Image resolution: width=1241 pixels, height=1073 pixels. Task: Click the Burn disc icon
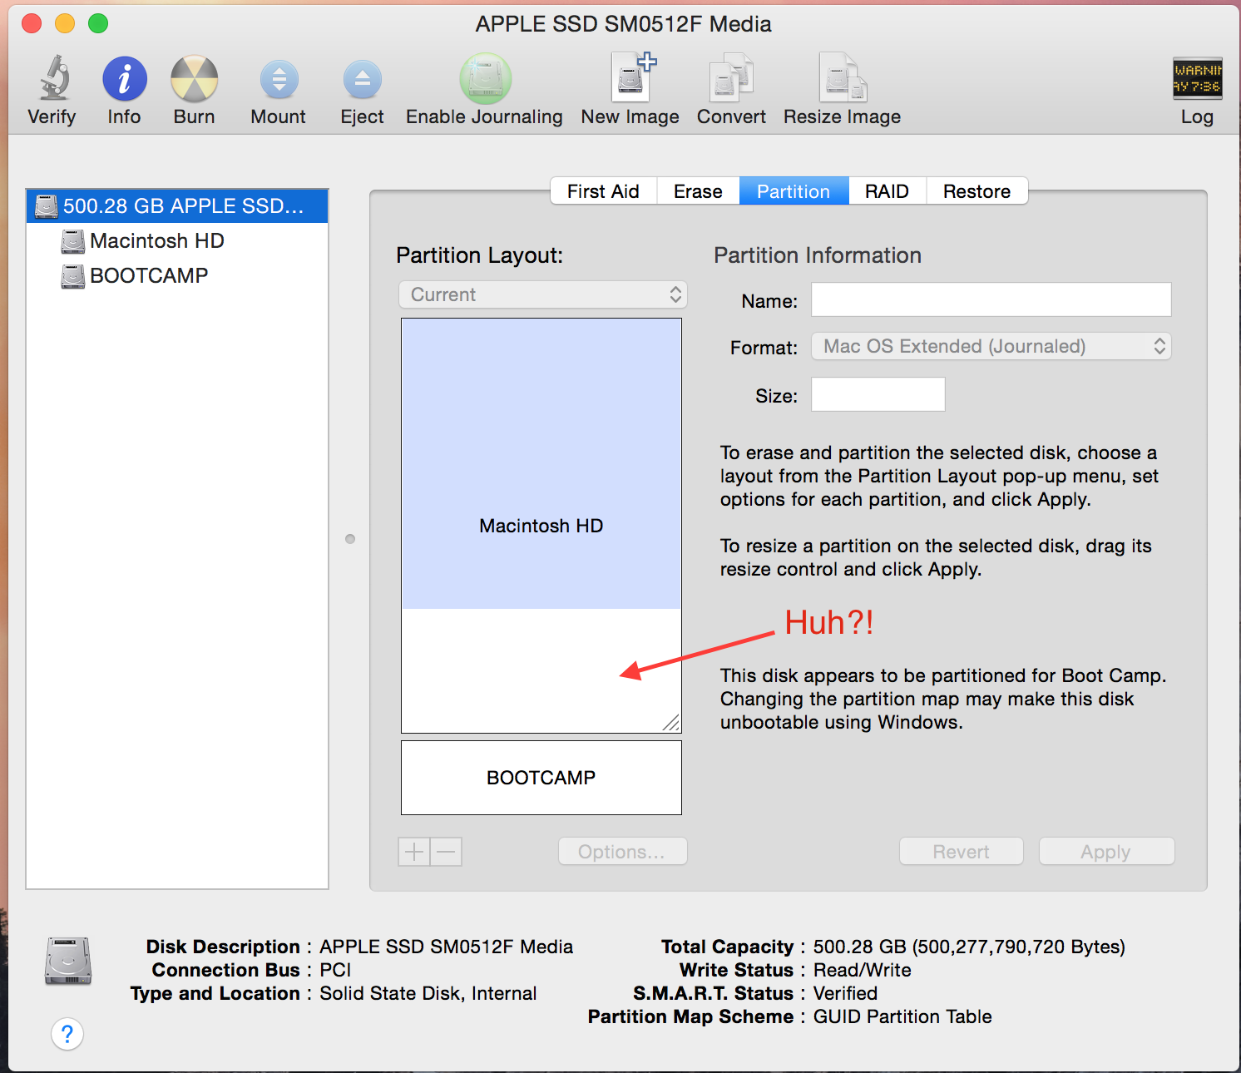pos(194,79)
